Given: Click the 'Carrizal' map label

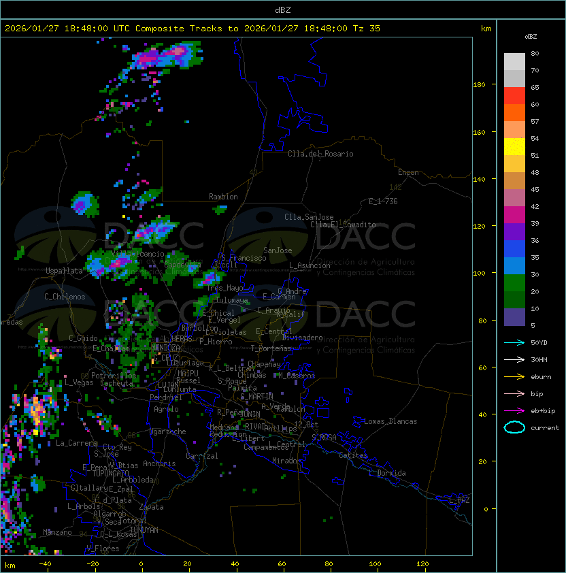Looking at the screenshot, I should coord(202,456).
